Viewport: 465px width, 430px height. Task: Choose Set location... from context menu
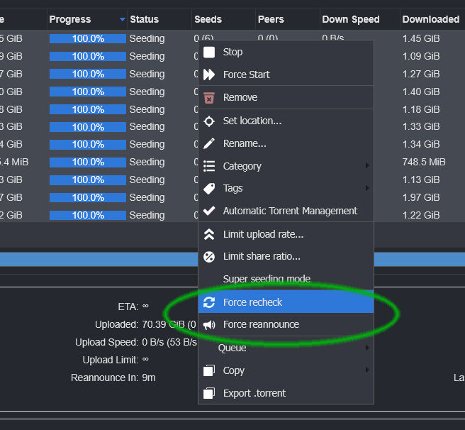(x=252, y=121)
